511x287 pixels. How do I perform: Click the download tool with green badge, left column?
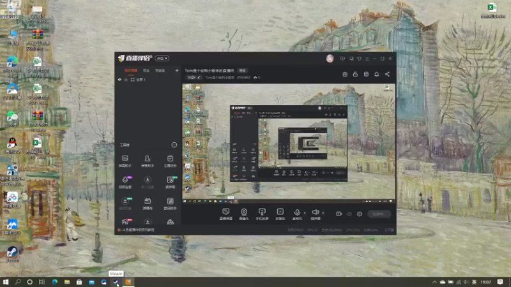[x=125, y=203]
